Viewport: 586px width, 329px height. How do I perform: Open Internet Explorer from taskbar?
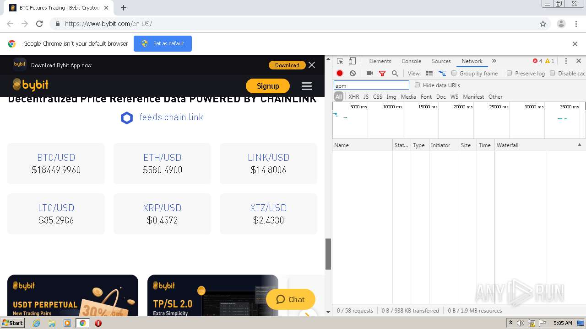click(x=36, y=323)
